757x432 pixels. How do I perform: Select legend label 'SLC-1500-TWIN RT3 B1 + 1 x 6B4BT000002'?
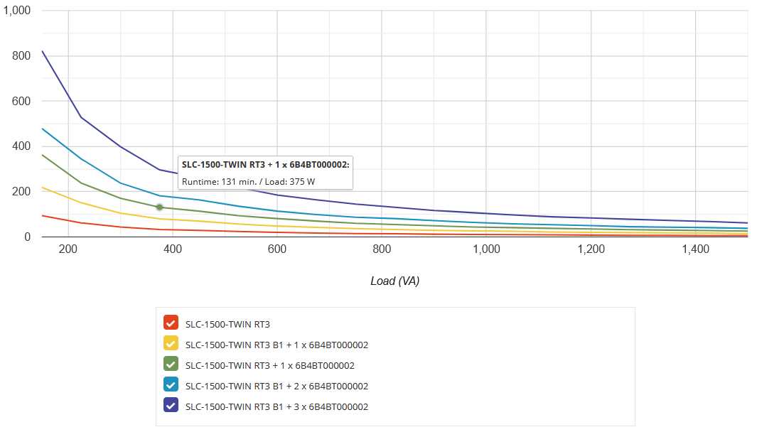click(276, 345)
